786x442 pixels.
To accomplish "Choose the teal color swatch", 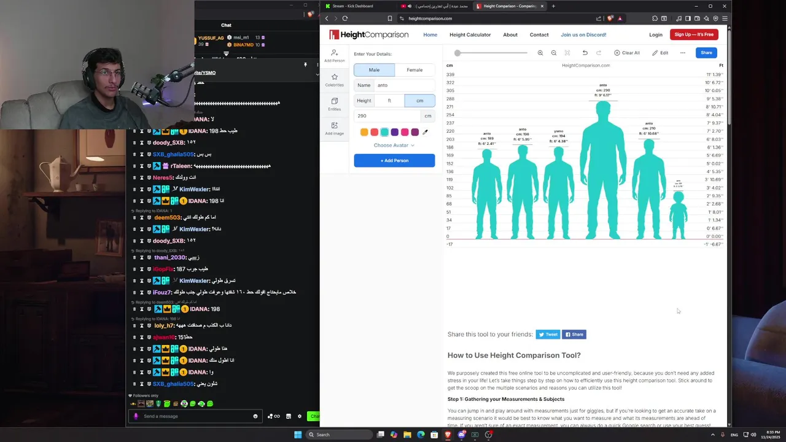I will [x=384, y=132].
